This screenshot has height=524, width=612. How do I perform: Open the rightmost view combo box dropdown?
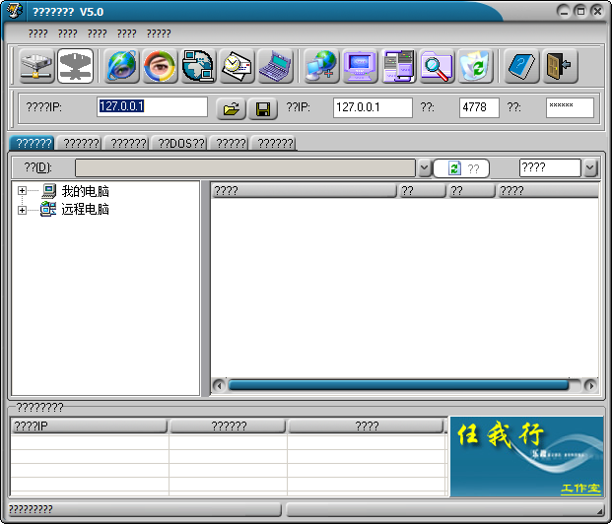(590, 168)
